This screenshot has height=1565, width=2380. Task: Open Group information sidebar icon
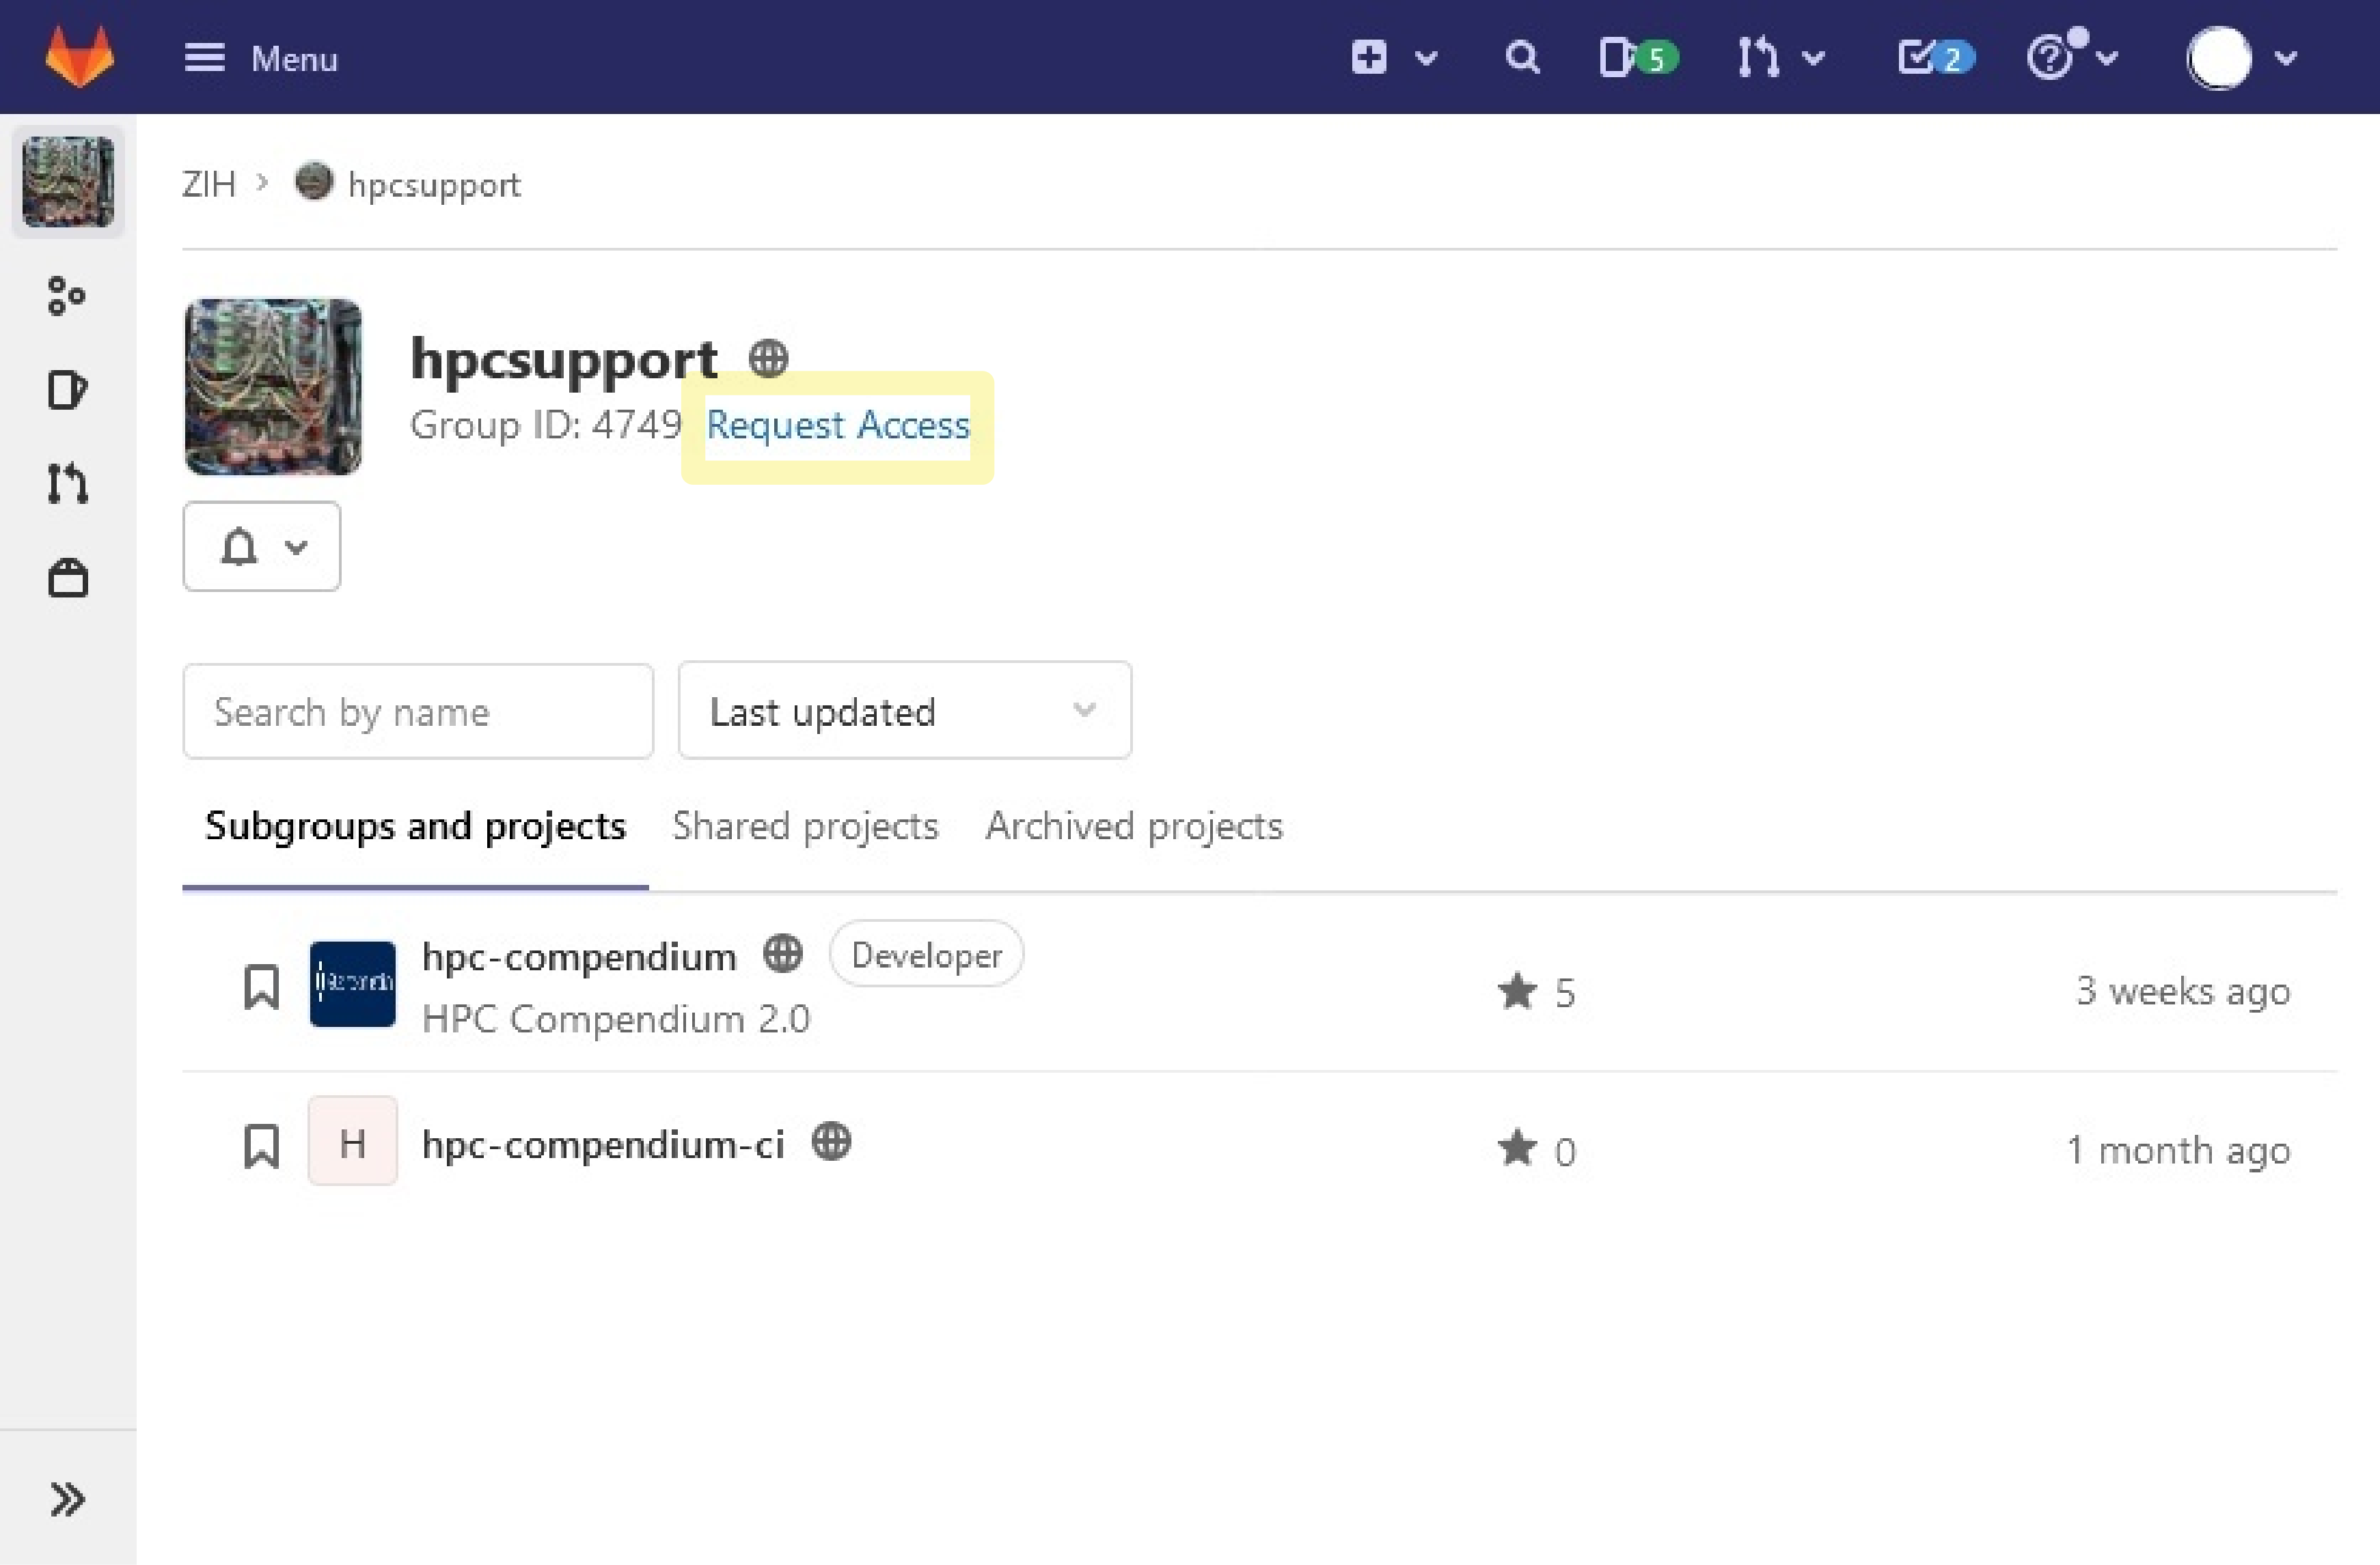(67, 296)
